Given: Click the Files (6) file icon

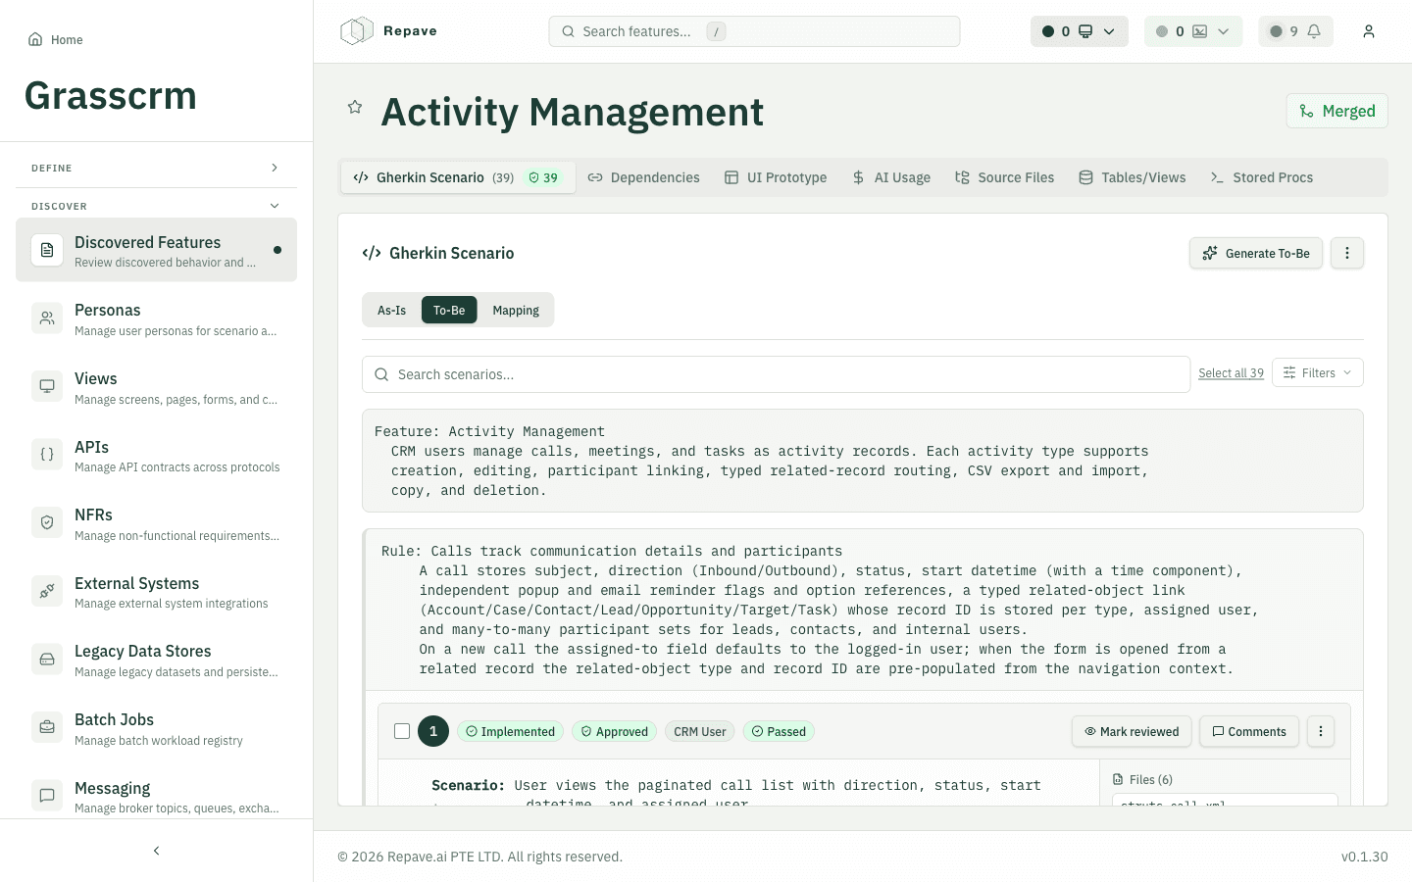Looking at the screenshot, I should point(1118,780).
